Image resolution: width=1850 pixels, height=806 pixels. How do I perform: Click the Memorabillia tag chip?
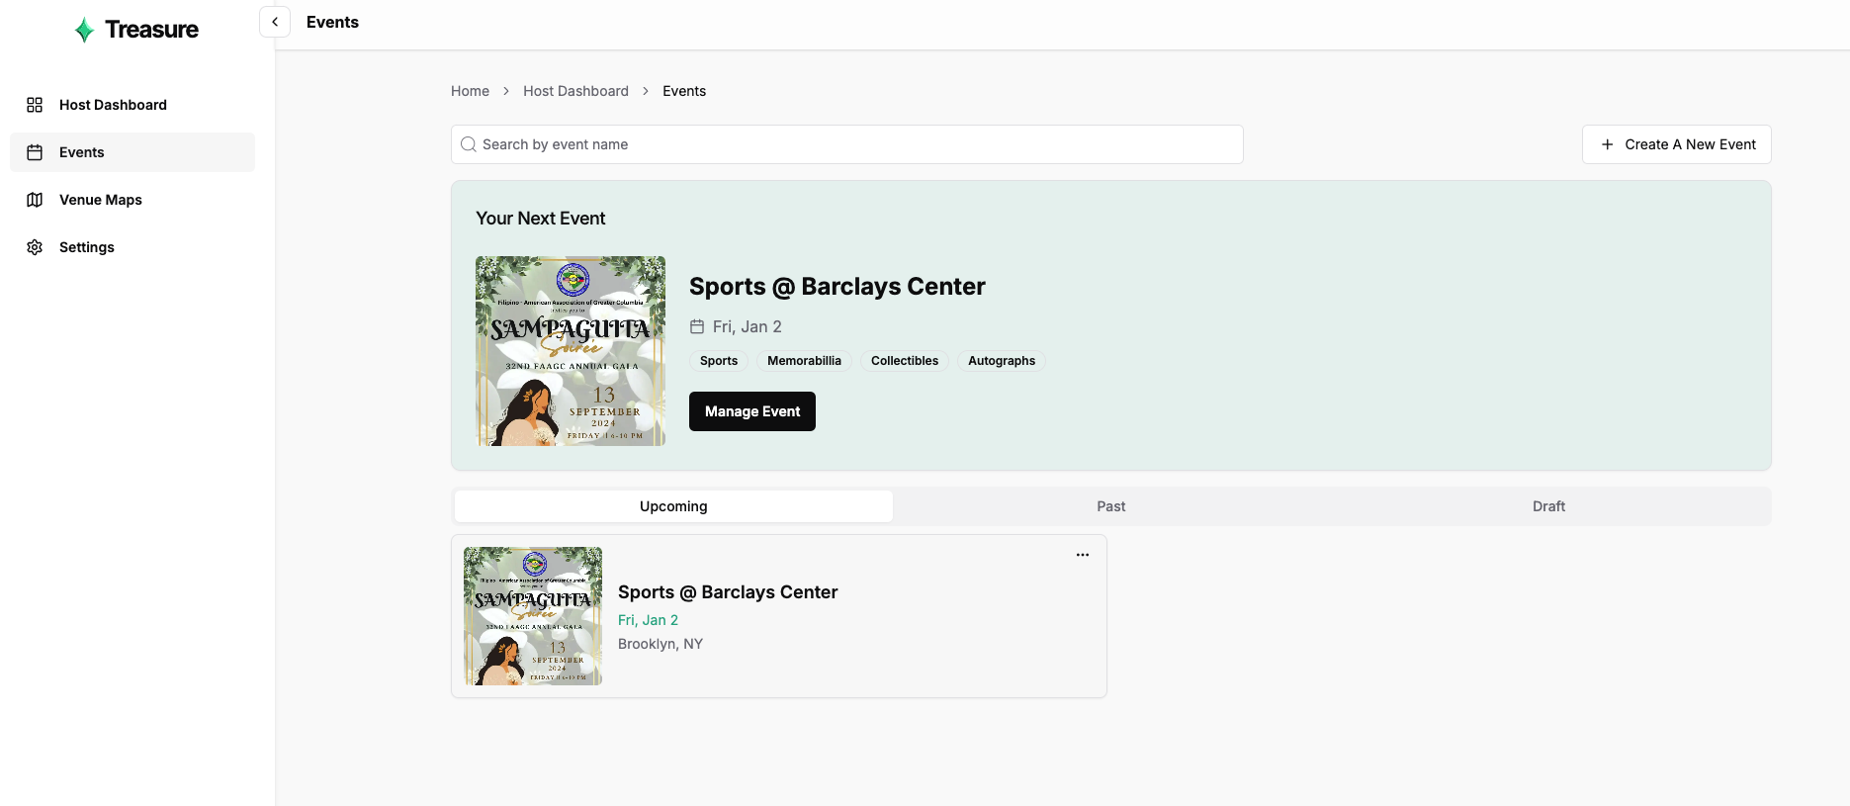(804, 361)
